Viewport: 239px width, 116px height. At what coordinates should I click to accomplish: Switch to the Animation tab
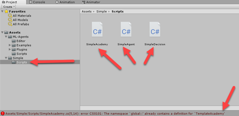point(65,2)
